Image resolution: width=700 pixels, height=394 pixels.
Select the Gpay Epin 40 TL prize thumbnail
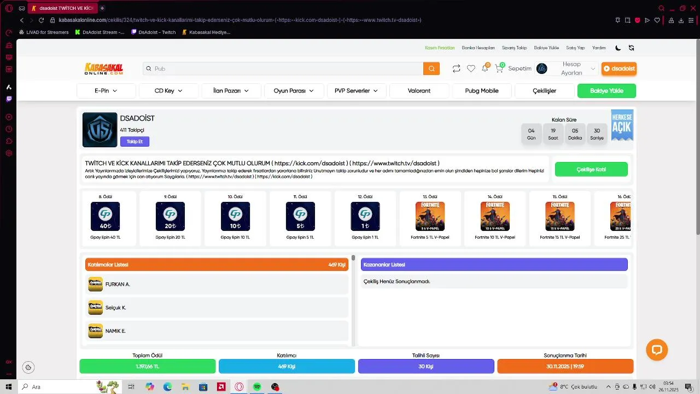105,217
